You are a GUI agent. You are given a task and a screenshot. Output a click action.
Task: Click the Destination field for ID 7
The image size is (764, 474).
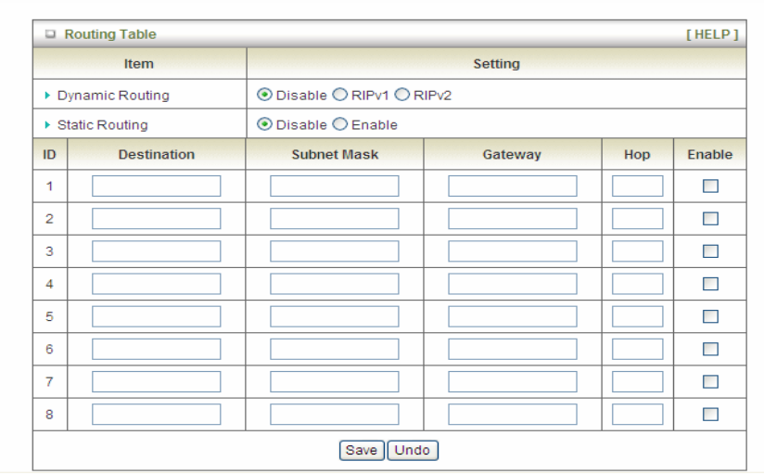(x=156, y=381)
